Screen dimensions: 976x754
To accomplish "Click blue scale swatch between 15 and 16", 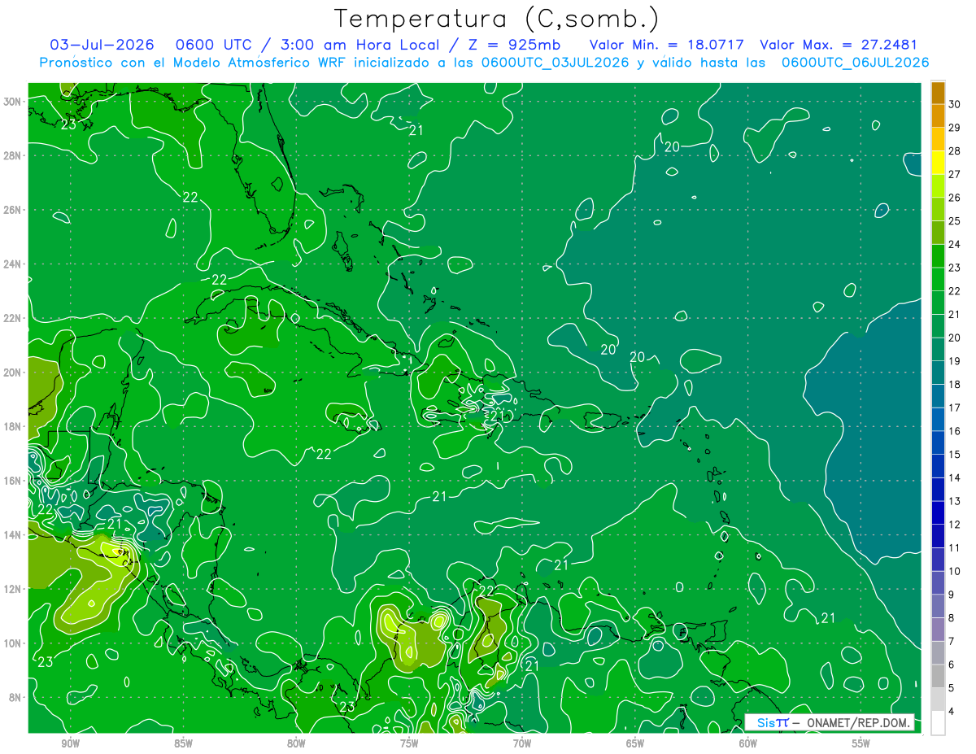I will [938, 442].
